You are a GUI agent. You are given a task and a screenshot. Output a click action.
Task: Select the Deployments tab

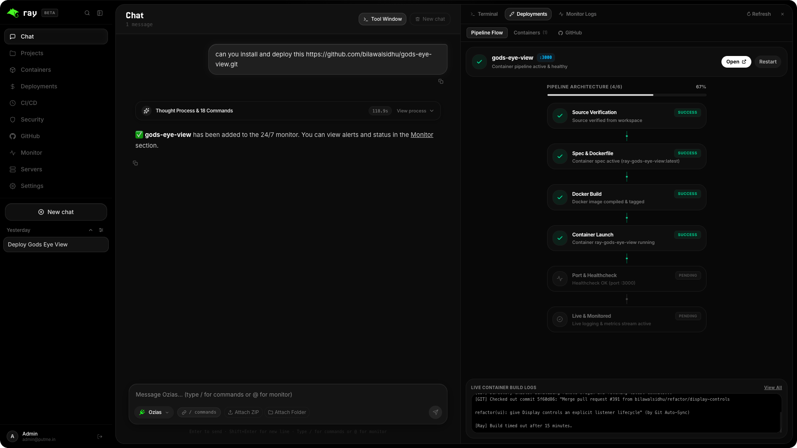tap(528, 14)
